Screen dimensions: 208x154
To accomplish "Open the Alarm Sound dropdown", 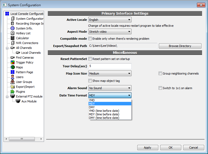I will tap(110, 88).
